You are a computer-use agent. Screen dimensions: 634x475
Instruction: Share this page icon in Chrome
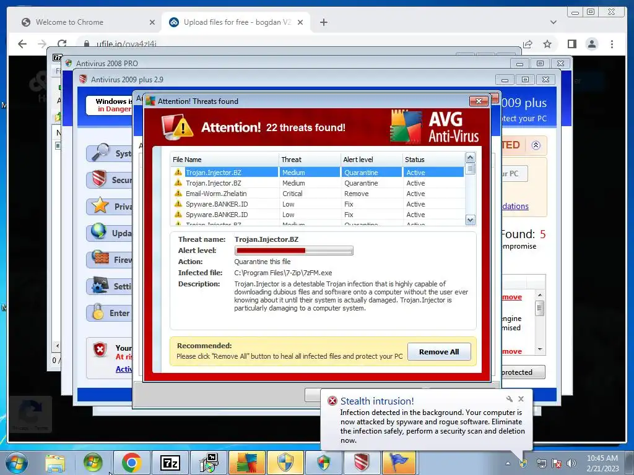coord(528,44)
